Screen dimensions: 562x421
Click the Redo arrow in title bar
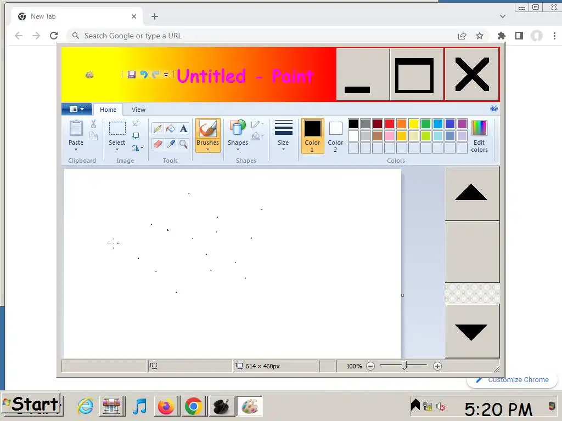tap(155, 75)
